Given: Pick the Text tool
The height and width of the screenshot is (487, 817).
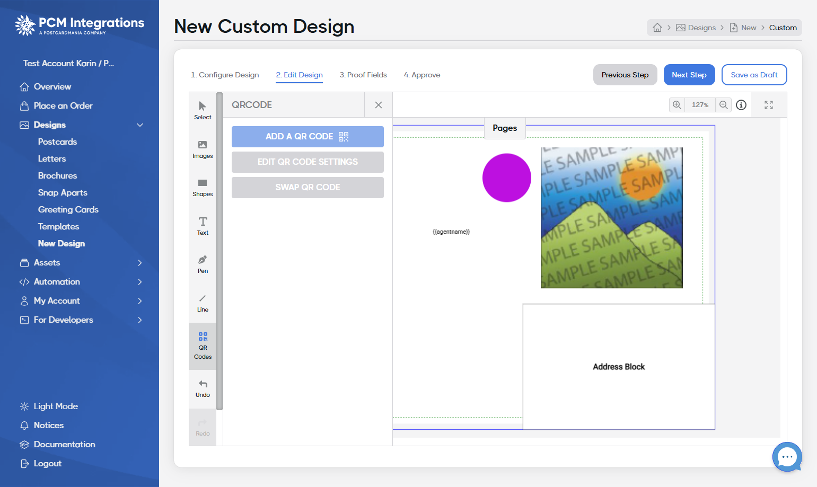Looking at the screenshot, I should [x=203, y=226].
